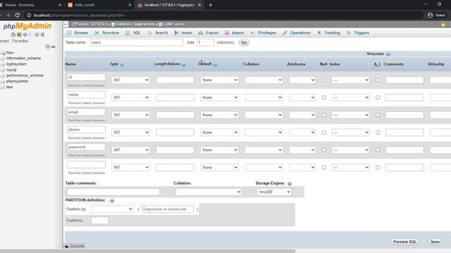
Task: Go to the Insert tab
Action: click(183, 33)
